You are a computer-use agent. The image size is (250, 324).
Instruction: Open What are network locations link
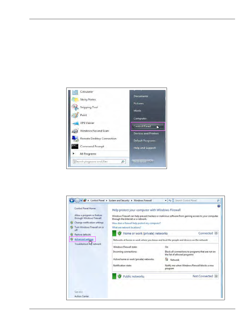pos(127,227)
